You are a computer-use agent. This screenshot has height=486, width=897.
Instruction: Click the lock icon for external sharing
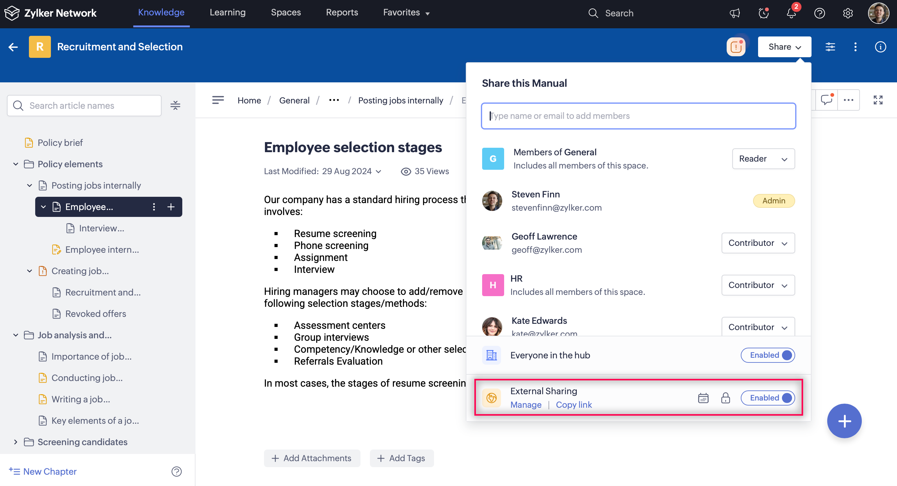[725, 398]
